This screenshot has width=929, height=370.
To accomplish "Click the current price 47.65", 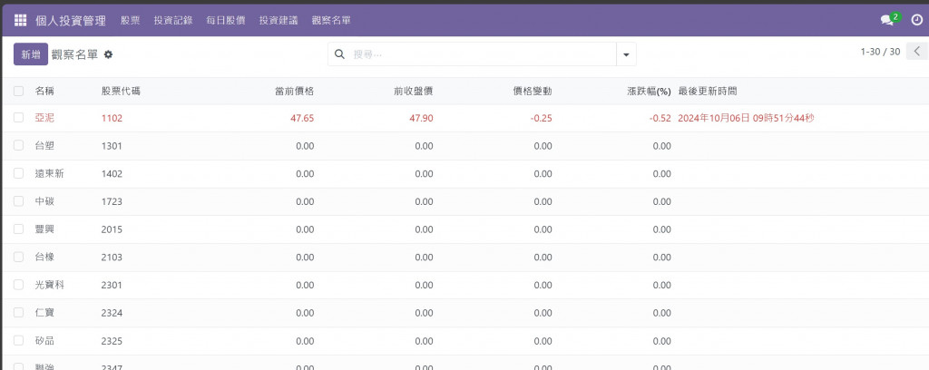I will click(302, 119).
